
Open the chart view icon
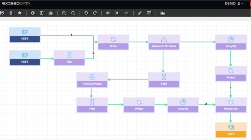pyautogui.click(x=163, y=13)
